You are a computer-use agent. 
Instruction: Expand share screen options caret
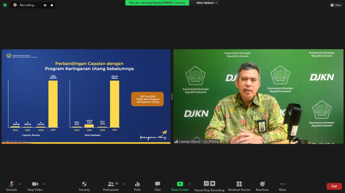pyautogui.click(x=189, y=184)
